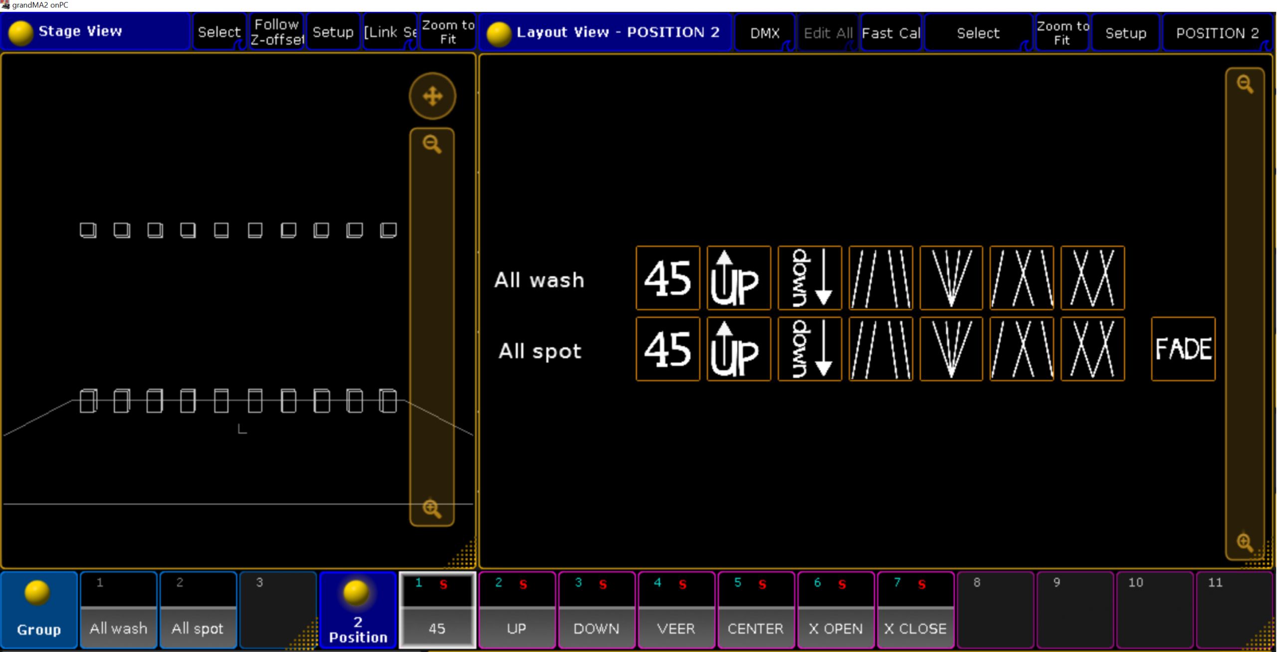Click the All wash X open icon

tap(1022, 278)
